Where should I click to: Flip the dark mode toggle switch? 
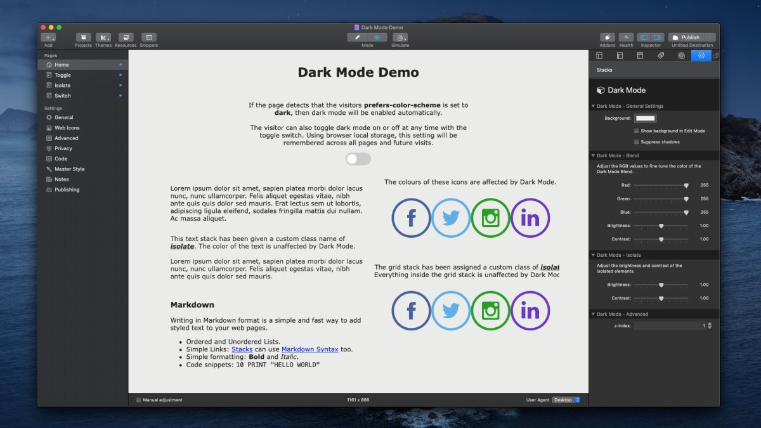pyautogui.click(x=358, y=159)
